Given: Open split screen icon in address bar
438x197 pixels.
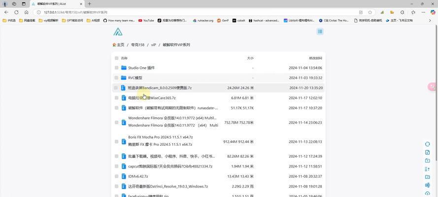Looking at the screenshot, I should pos(361,12).
